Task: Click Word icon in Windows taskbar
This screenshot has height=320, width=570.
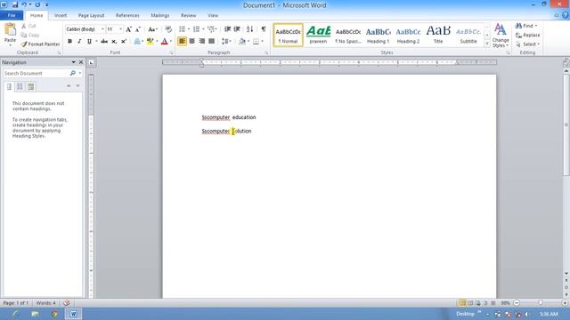Action: pos(73,314)
